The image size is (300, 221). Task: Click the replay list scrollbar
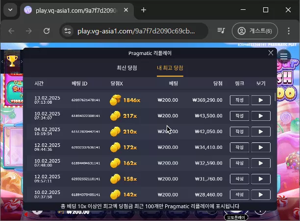(x=275, y=97)
